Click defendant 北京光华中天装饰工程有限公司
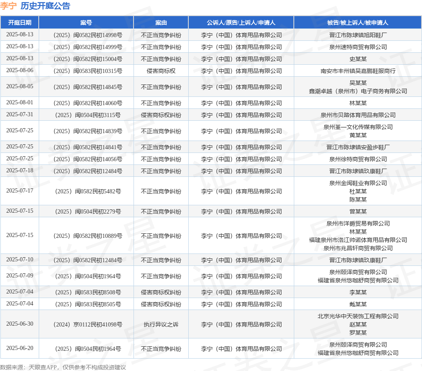Screen dimensions: 422x371 (358, 316)
